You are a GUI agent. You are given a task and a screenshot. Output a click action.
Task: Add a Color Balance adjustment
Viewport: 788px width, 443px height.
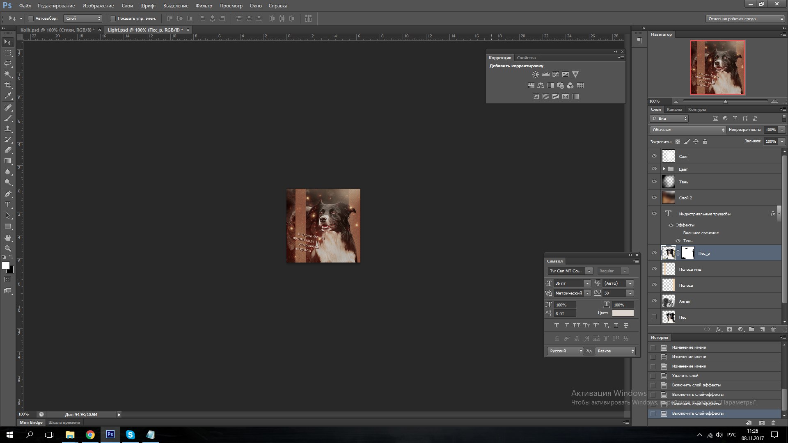(541, 86)
